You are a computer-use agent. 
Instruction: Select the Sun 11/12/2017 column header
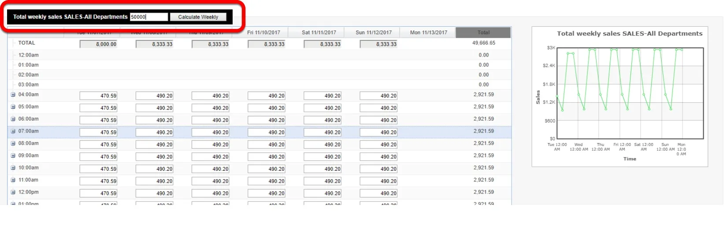(x=374, y=32)
